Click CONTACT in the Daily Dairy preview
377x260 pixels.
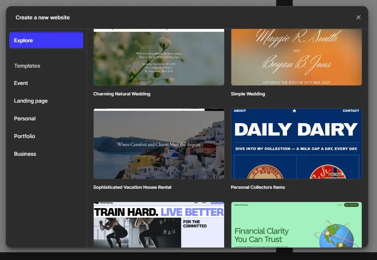(351, 111)
